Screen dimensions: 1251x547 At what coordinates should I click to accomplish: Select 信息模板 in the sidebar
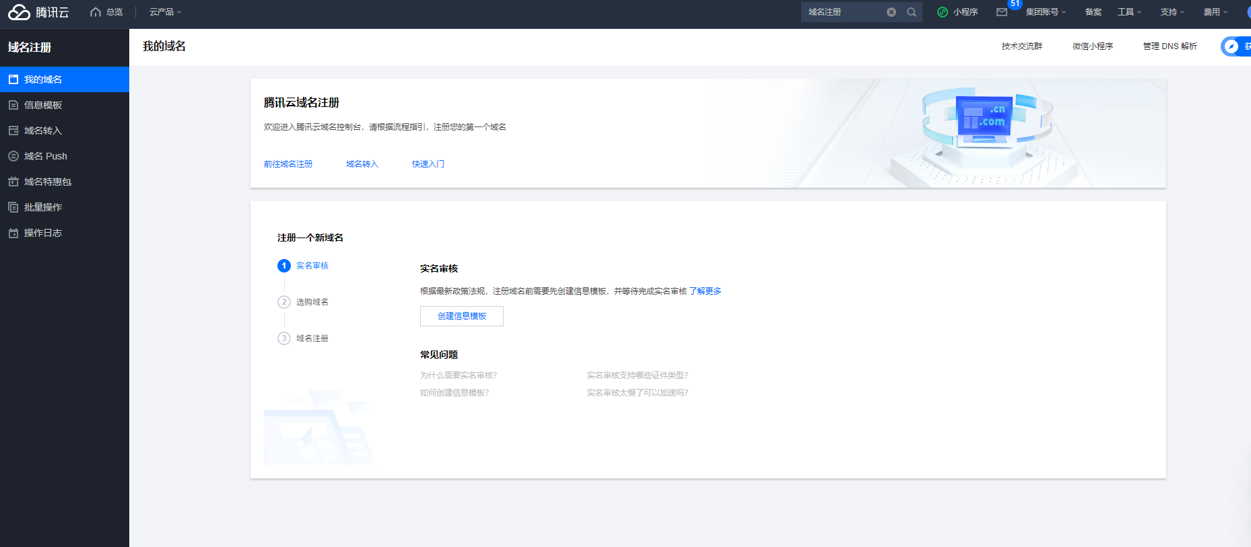(65, 105)
